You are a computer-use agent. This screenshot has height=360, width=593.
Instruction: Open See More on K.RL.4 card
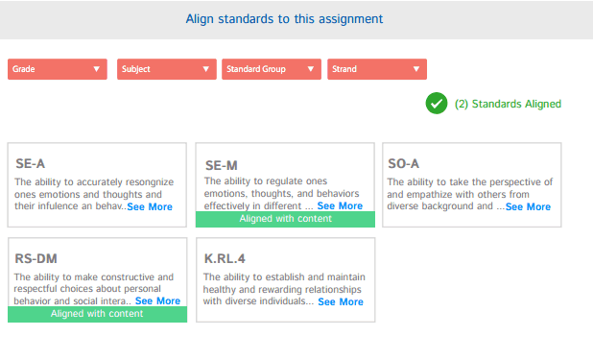pyautogui.click(x=341, y=301)
